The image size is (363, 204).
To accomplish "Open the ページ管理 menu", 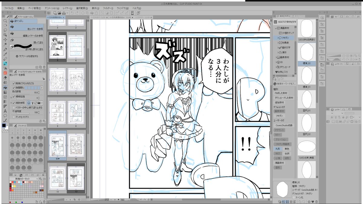I will tap(35, 8).
